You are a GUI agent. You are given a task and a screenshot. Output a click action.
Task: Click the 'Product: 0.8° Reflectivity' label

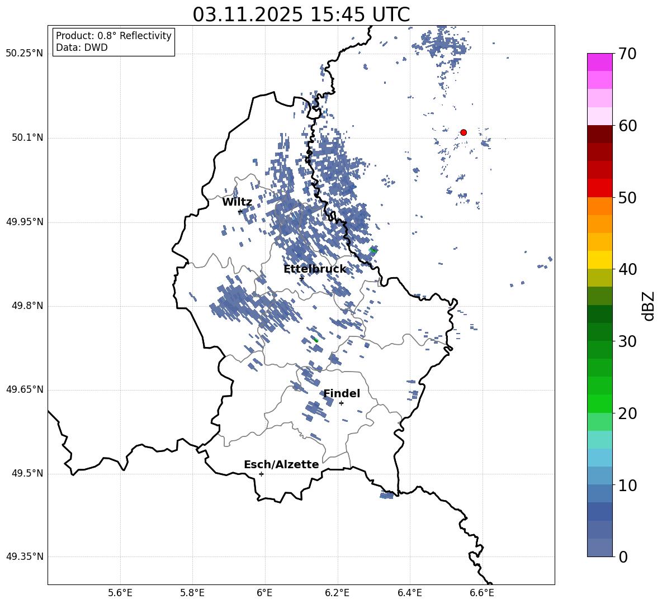[x=114, y=35]
